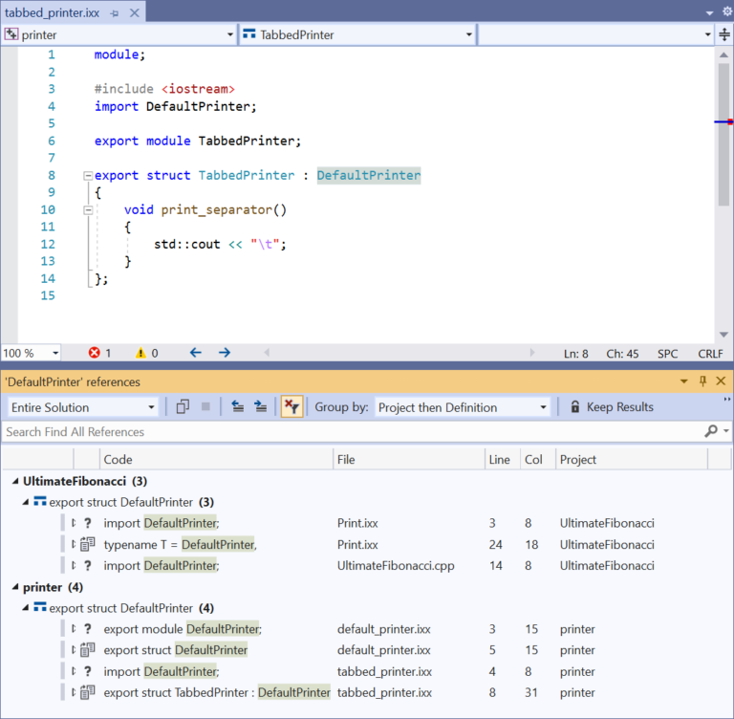Toggle the filter button in references toolbar
The width and height of the screenshot is (734, 719).
291,407
